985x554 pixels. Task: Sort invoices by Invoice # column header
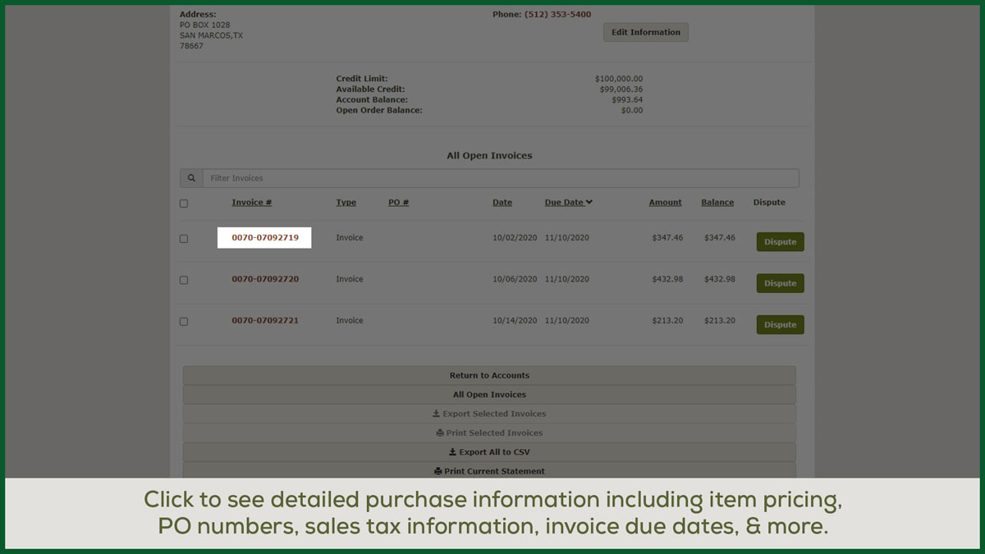tap(251, 203)
